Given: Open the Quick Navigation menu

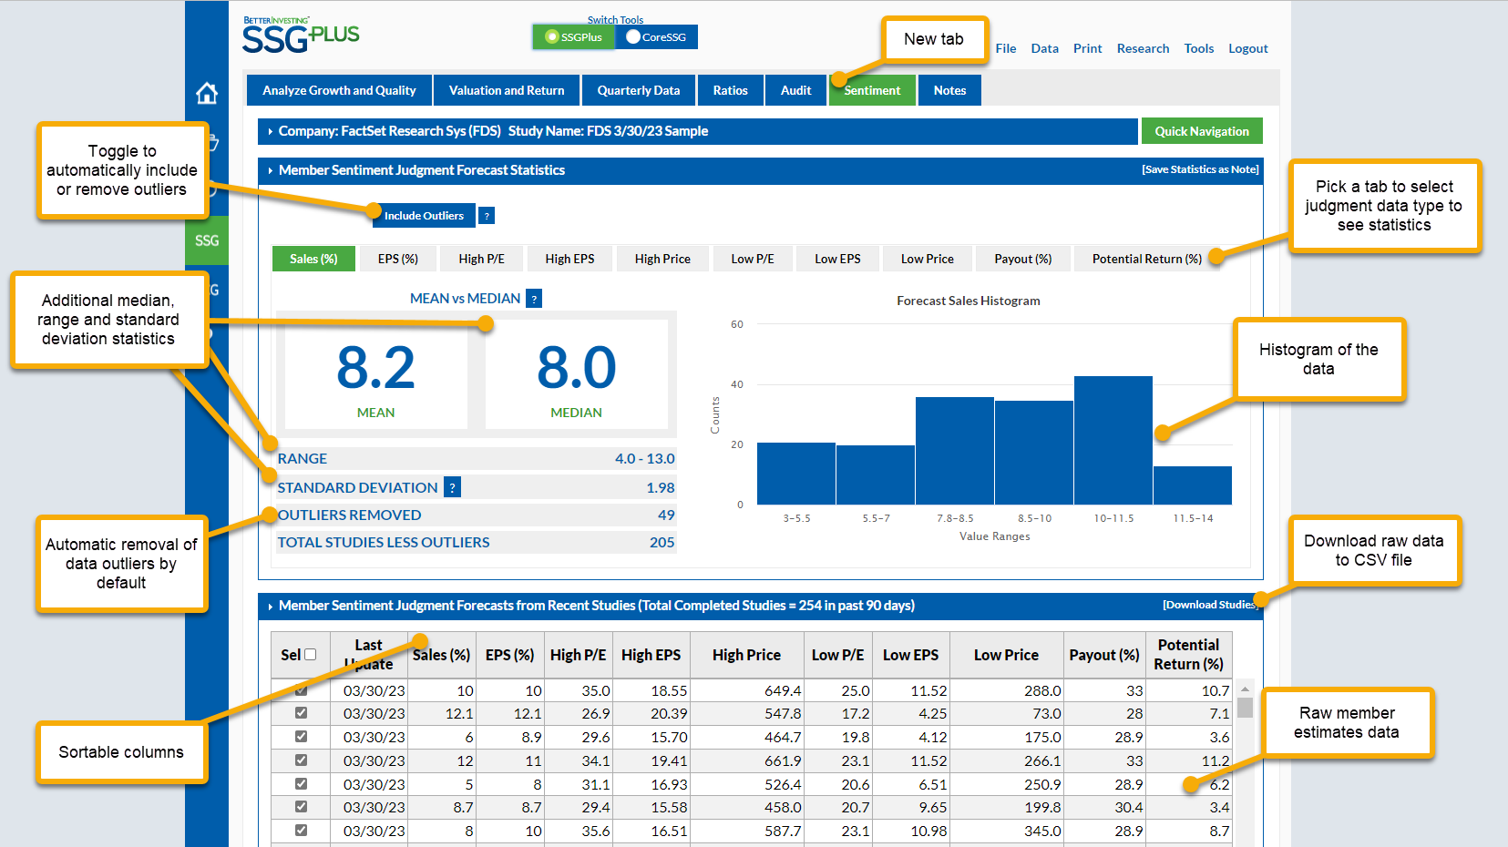Looking at the screenshot, I should [x=1202, y=131].
